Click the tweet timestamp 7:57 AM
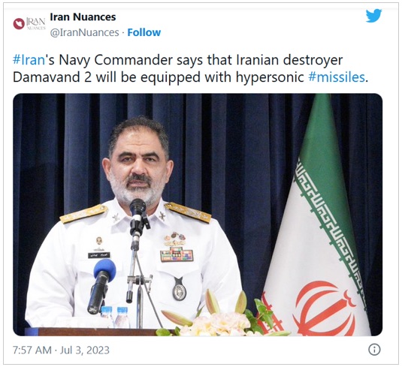The height and width of the screenshot is (367, 402). (32, 350)
